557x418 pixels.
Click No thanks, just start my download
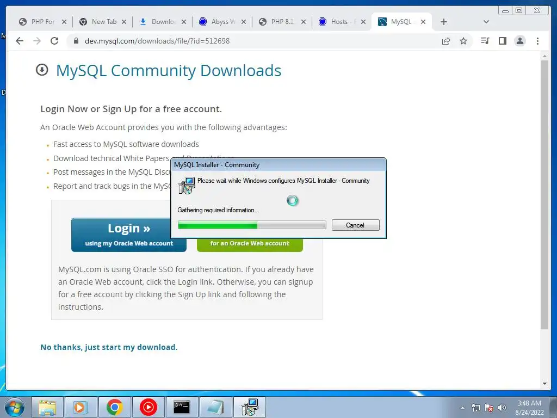point(109,347)
